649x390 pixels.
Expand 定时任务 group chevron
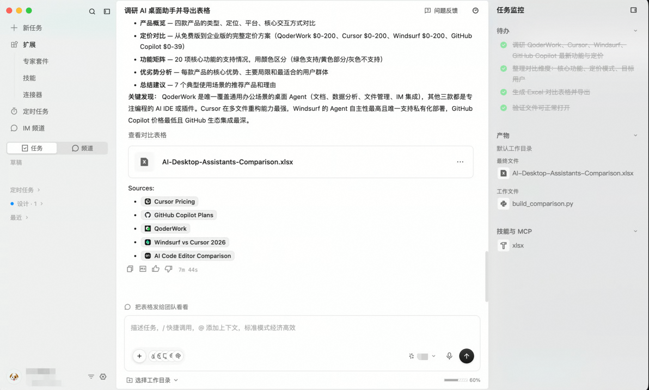coord(39,190)
